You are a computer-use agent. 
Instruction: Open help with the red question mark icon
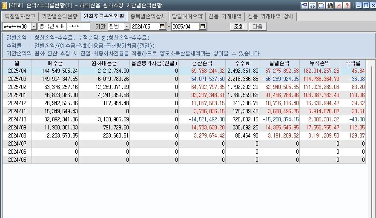pyautogui.click(x=347, y=5)
